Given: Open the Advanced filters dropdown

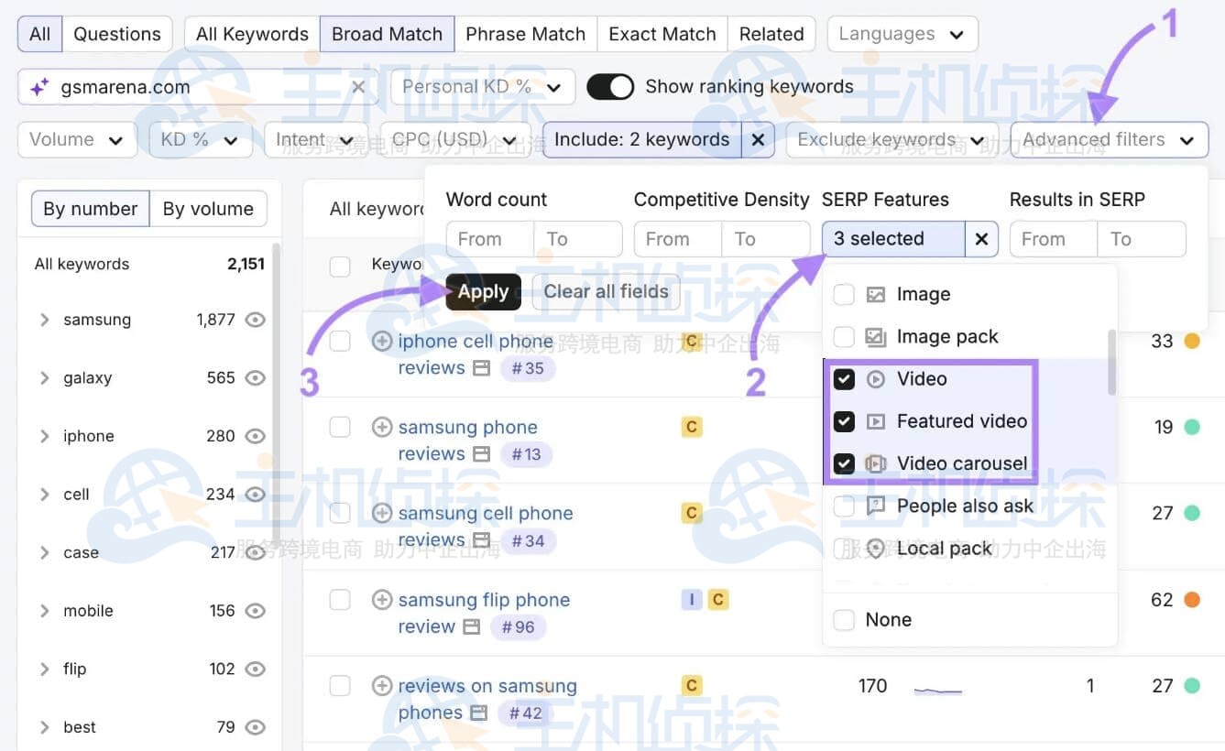Looking at the screenshot, I should (x=1109, y=140).
